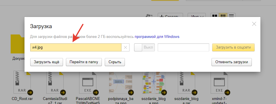
Task: Open the yellow Документы folder
Action: [x=18, y=44]
